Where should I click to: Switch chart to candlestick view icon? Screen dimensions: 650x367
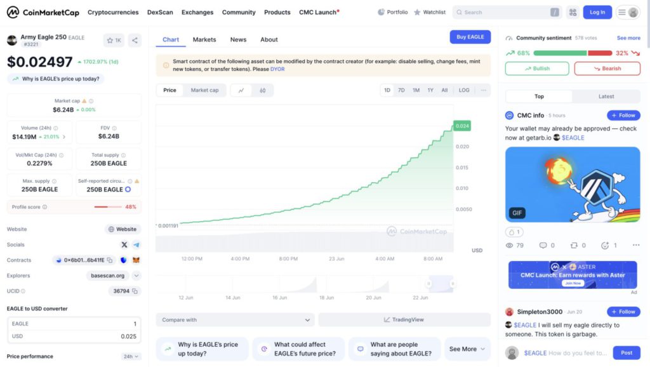[263, 90]
